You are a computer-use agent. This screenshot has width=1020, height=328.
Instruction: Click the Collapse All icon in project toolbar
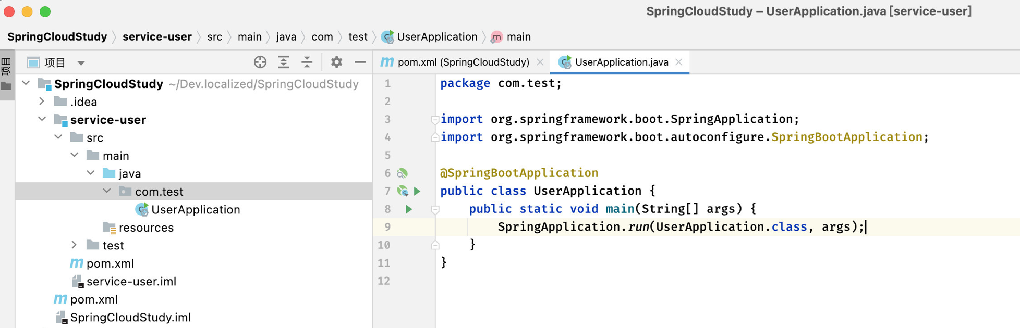pos(307,62)
